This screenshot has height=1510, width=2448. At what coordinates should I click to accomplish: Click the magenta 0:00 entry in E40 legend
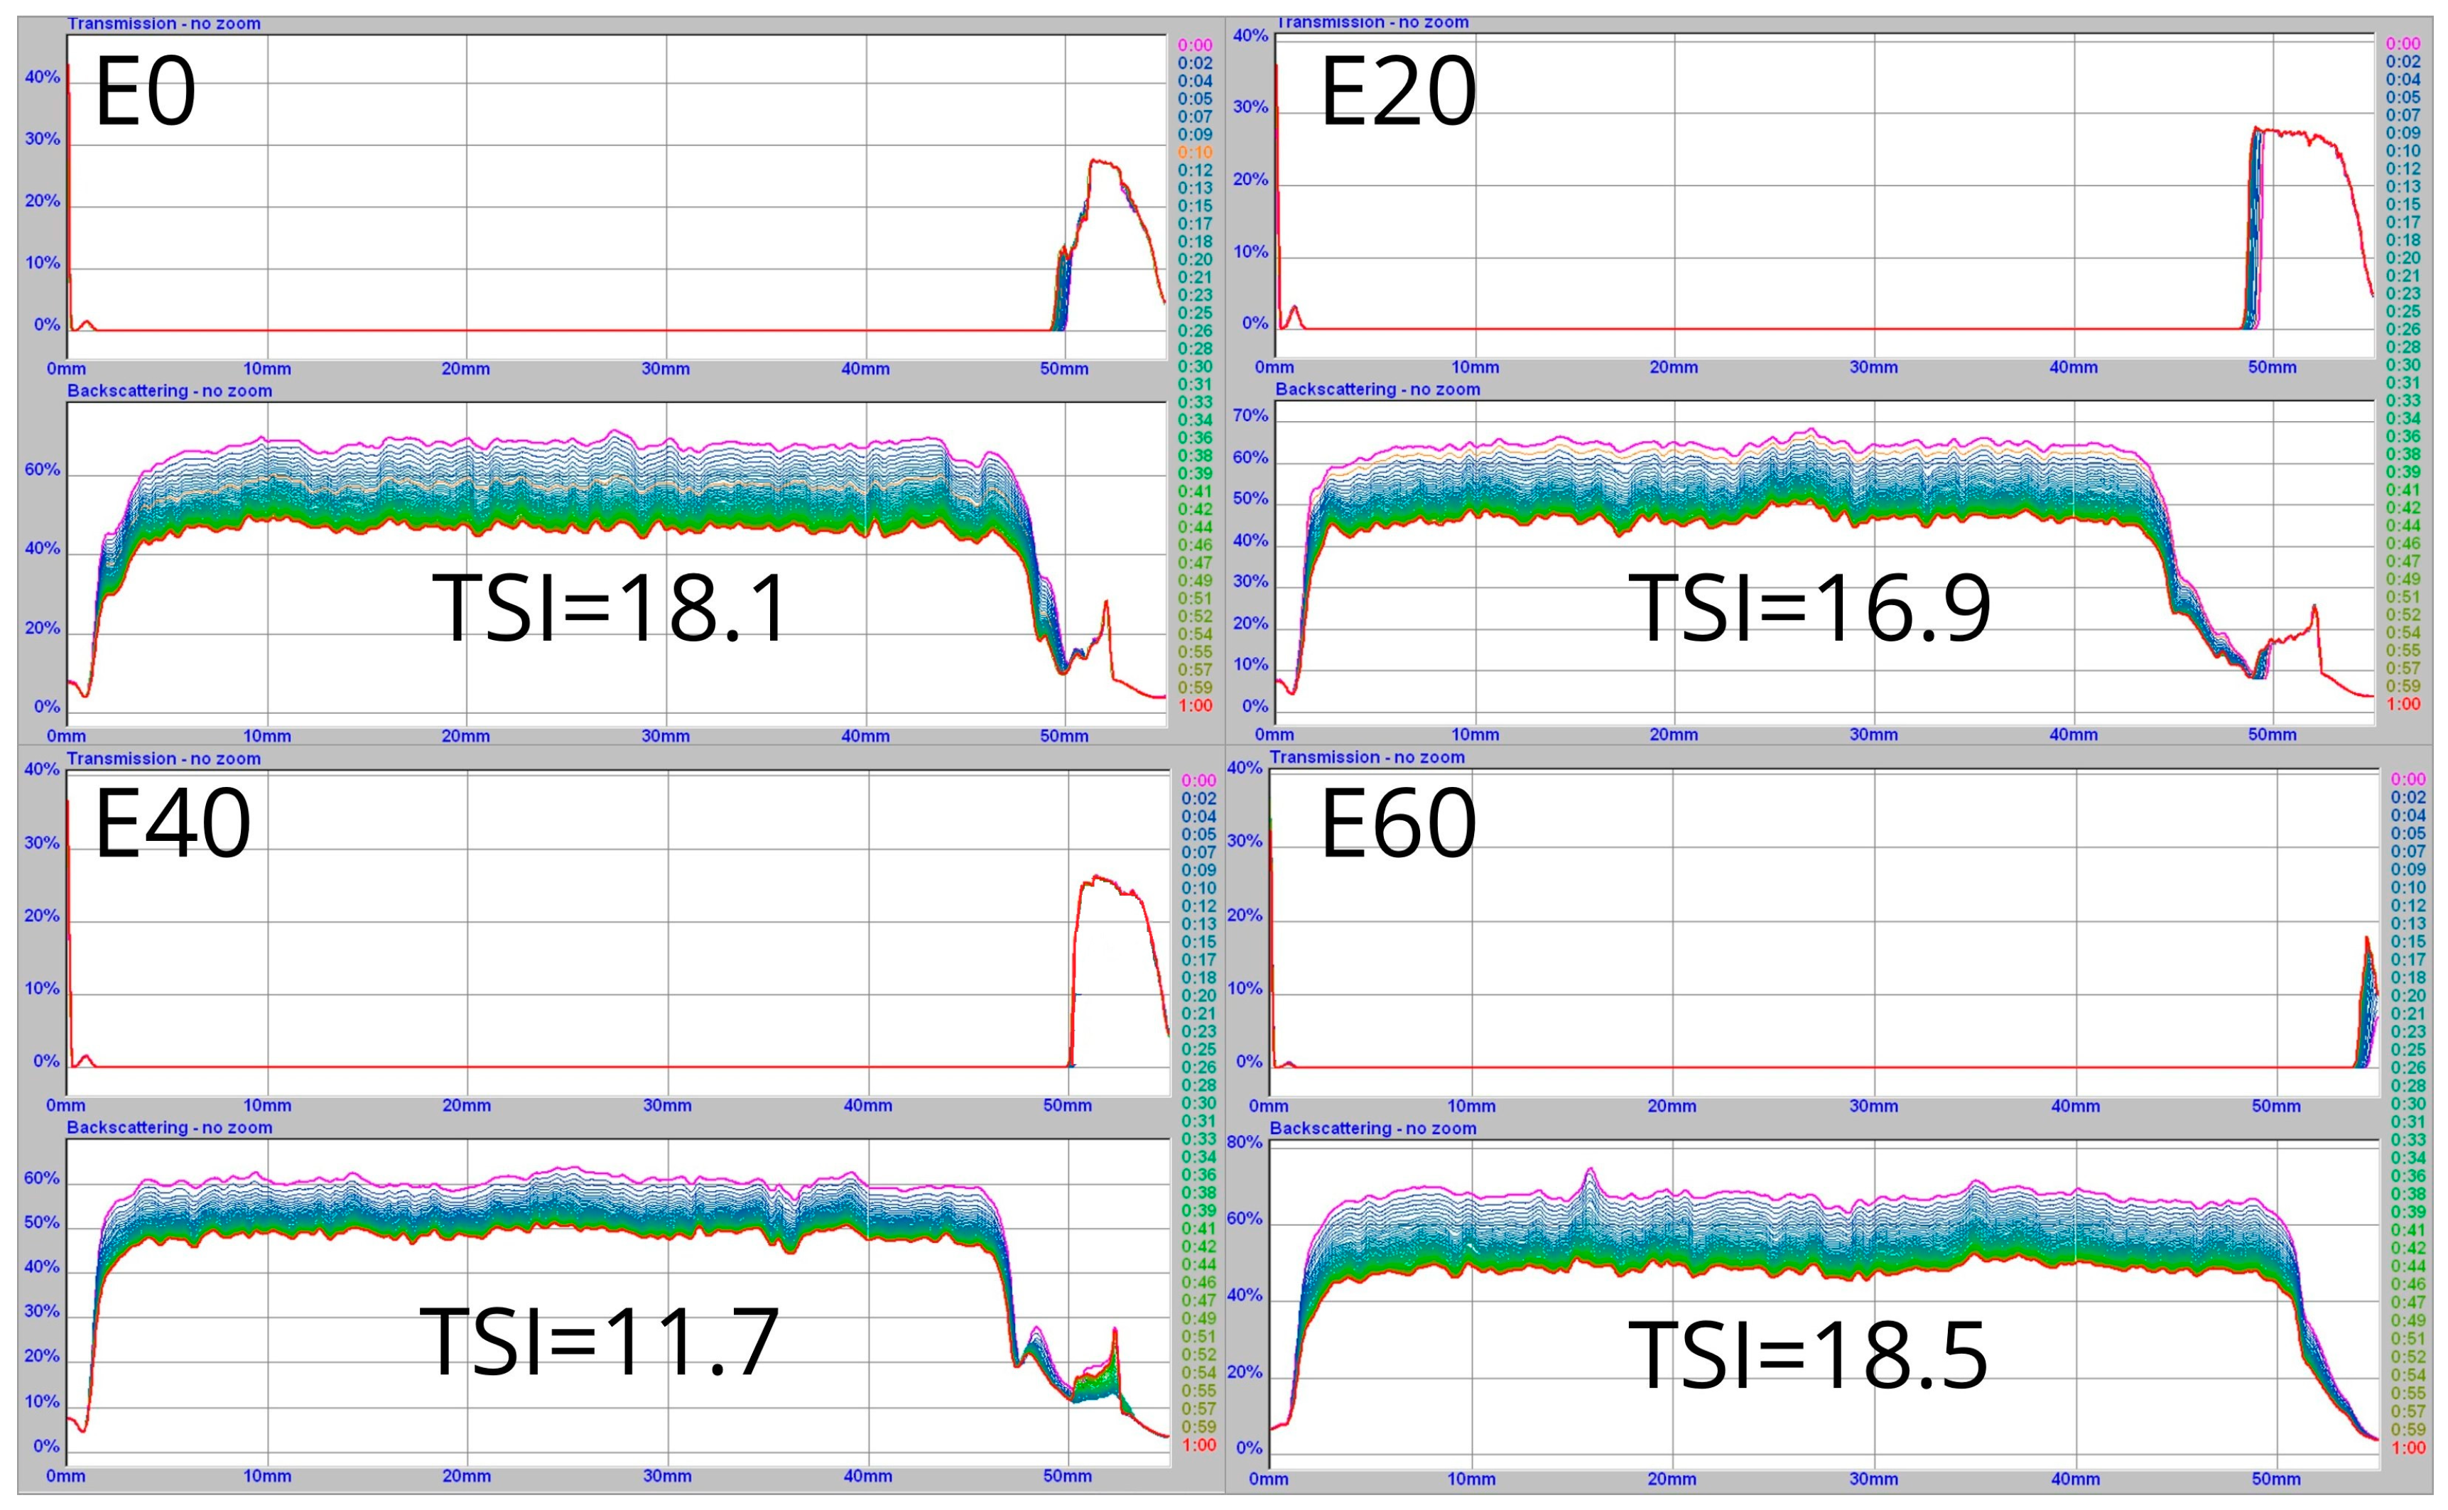(1198, 780)
